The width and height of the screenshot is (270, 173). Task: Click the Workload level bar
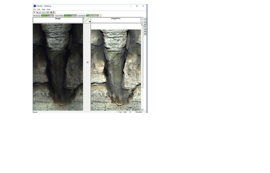point(47,16)
